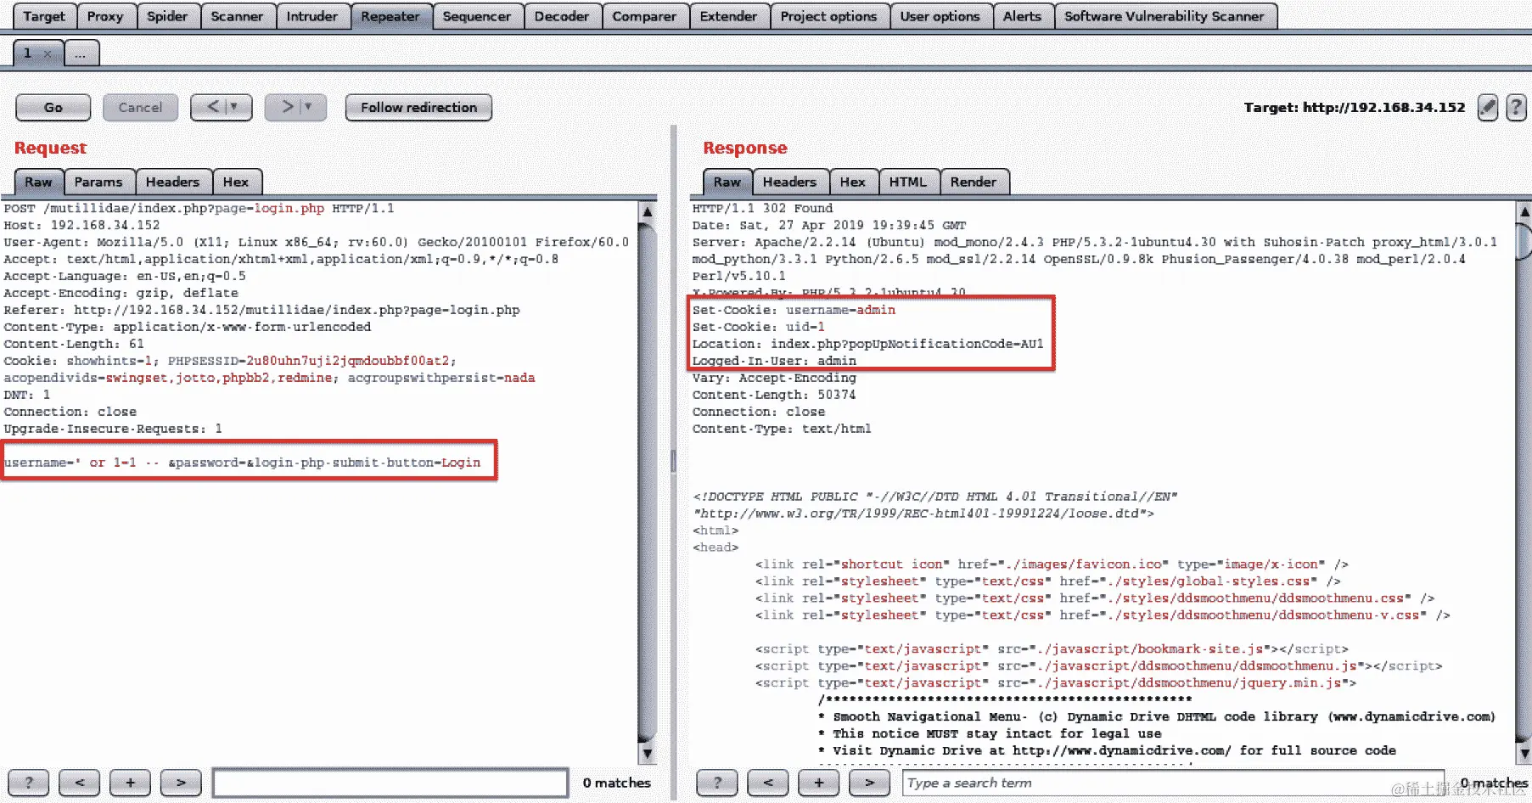
Task: Open Repeater help question mark icon
Action: click(x=1516, y=107)
